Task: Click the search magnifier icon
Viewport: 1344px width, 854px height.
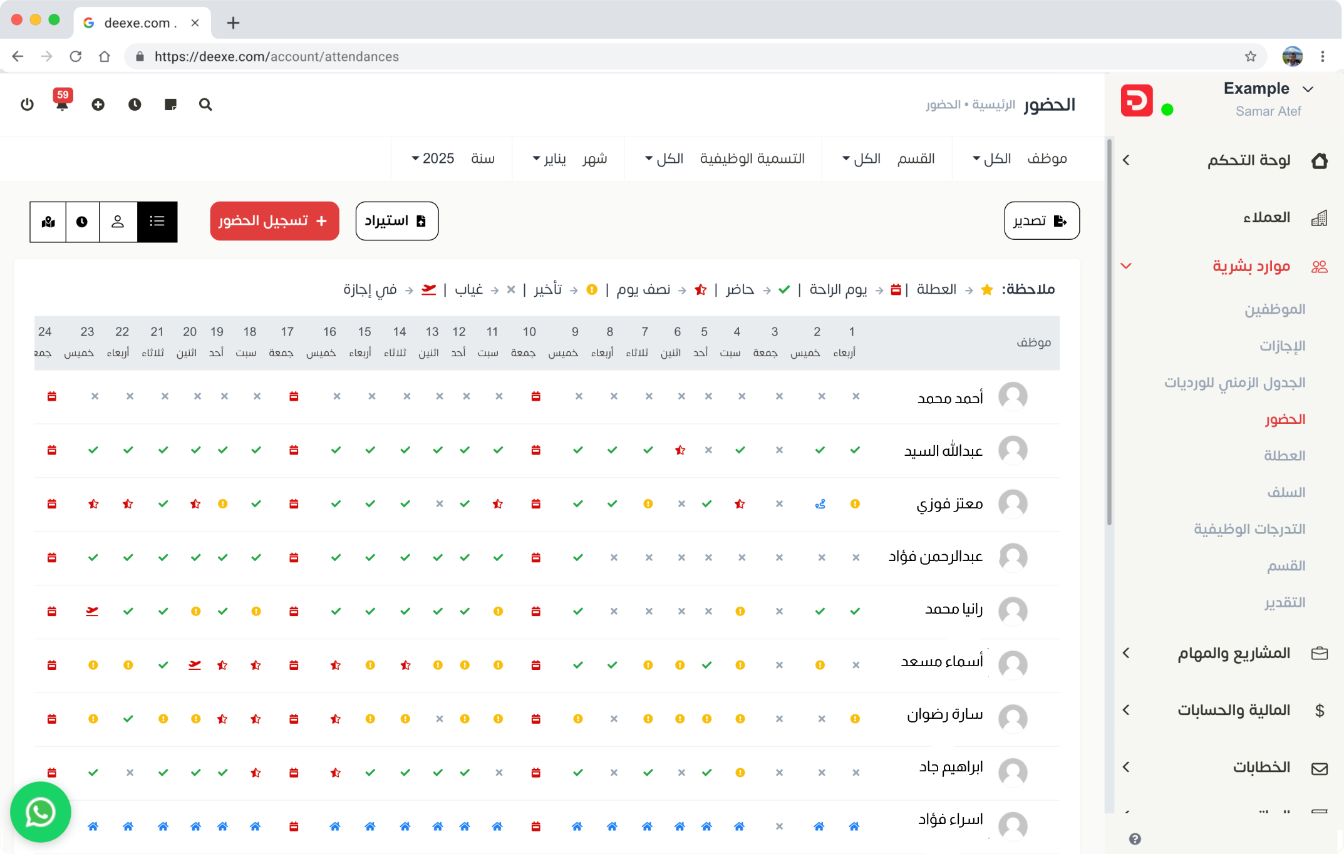Action: tap(205, 105)
